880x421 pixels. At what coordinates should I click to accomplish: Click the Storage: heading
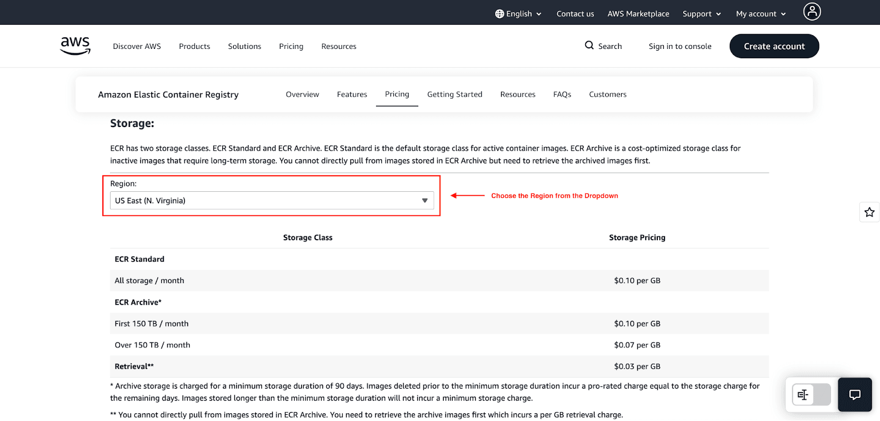(132, 124)
